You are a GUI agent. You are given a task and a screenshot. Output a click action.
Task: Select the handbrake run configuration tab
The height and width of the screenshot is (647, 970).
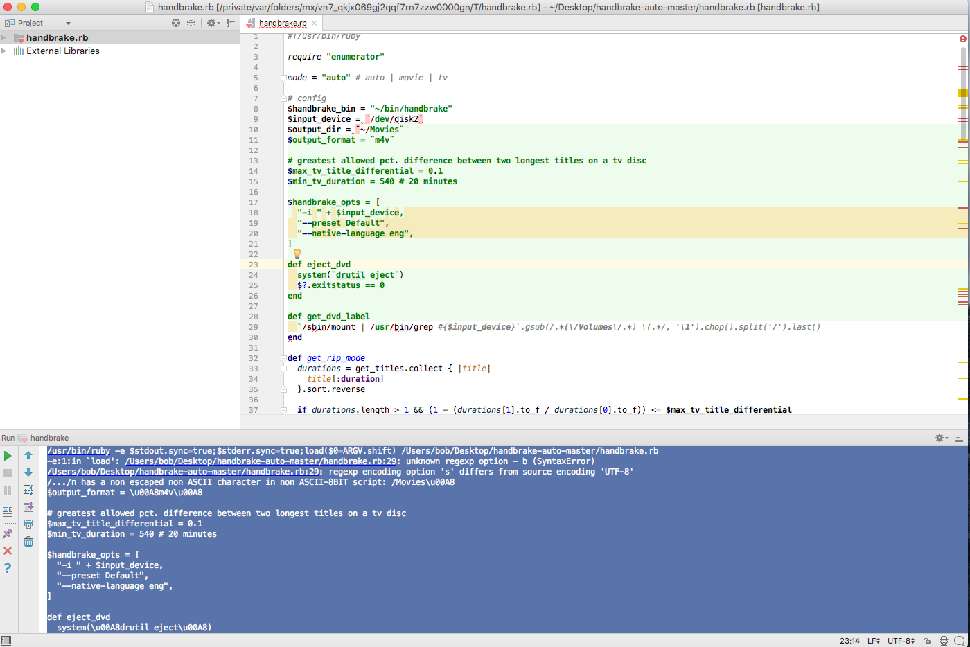point(49,438)
